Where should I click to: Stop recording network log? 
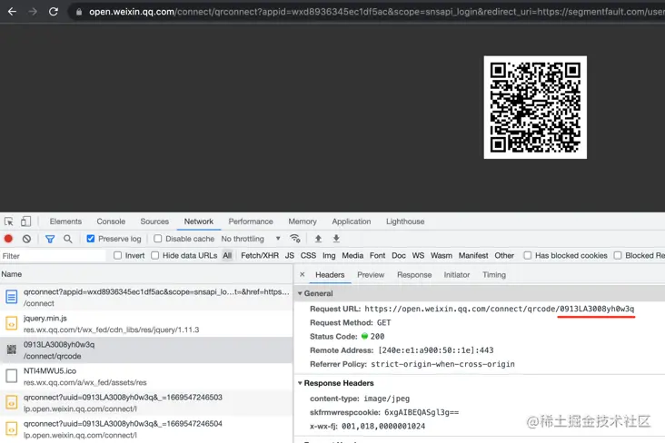coord(8,239)
